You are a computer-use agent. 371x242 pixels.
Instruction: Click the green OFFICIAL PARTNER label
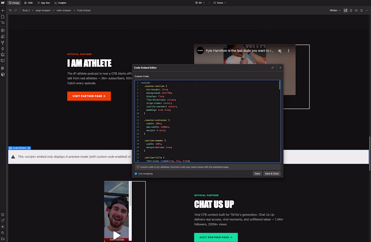(x=206, y=195)
